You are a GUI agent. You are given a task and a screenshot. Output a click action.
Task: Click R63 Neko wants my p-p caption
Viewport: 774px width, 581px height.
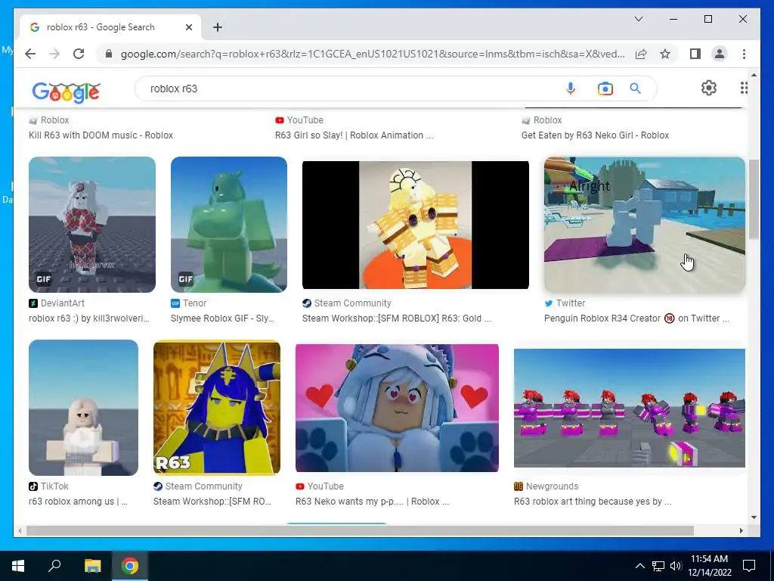coord(372,501)
